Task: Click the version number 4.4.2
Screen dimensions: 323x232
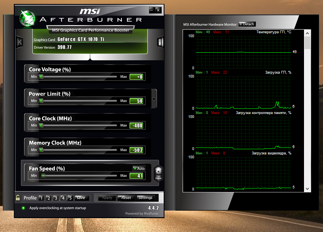Action: [153, 208]
